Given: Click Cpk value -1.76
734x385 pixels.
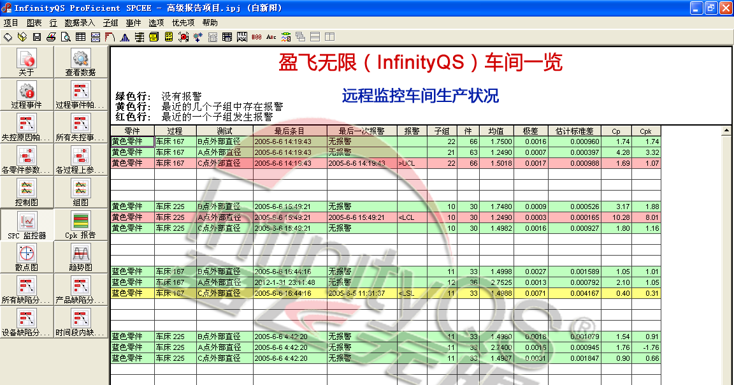Looking at the screenshot, I should pos(646,347).
